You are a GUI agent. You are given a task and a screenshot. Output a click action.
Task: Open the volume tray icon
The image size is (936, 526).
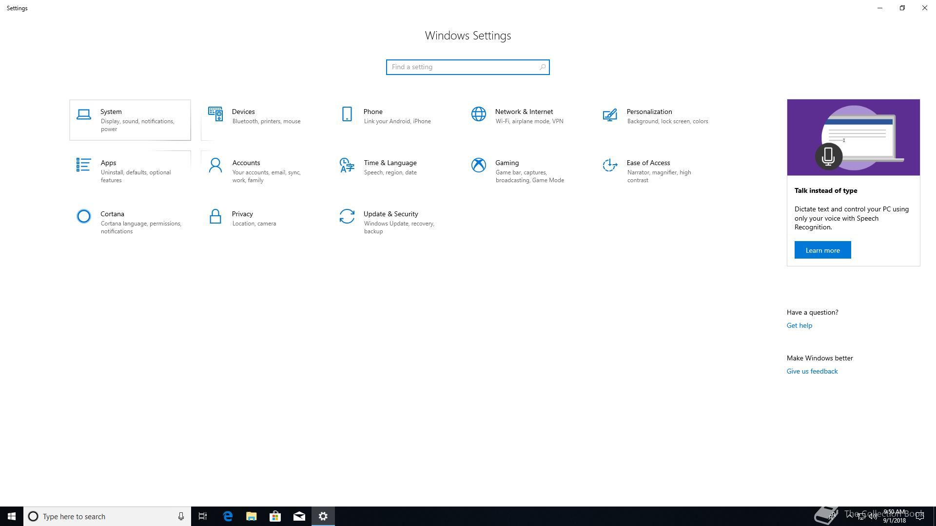click(873, 516)
